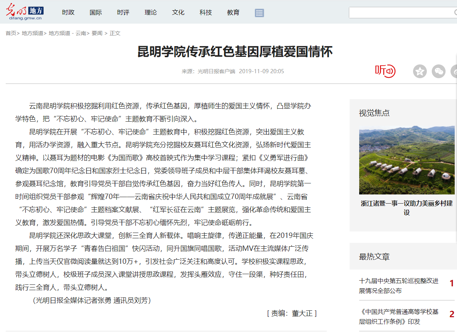Open the 理论 channel
This screenshot has height=334, width=457.
(x=151, y=13)
